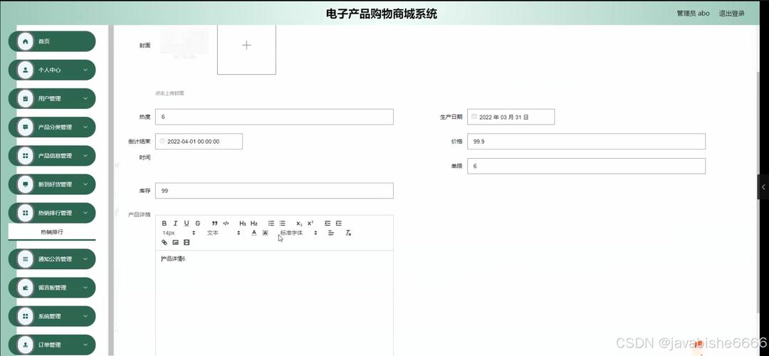Increase indent in the editor
The width and height of the screenshot is (769, 356).
click(338, 223)
